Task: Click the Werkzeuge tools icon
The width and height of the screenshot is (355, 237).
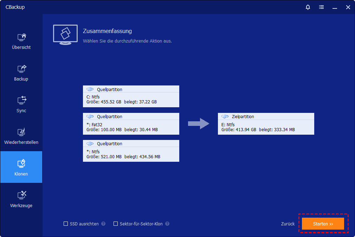Action: click(21, 195)
